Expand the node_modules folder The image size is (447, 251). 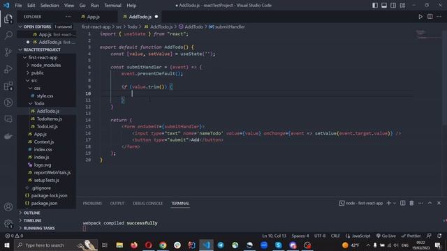46,65
